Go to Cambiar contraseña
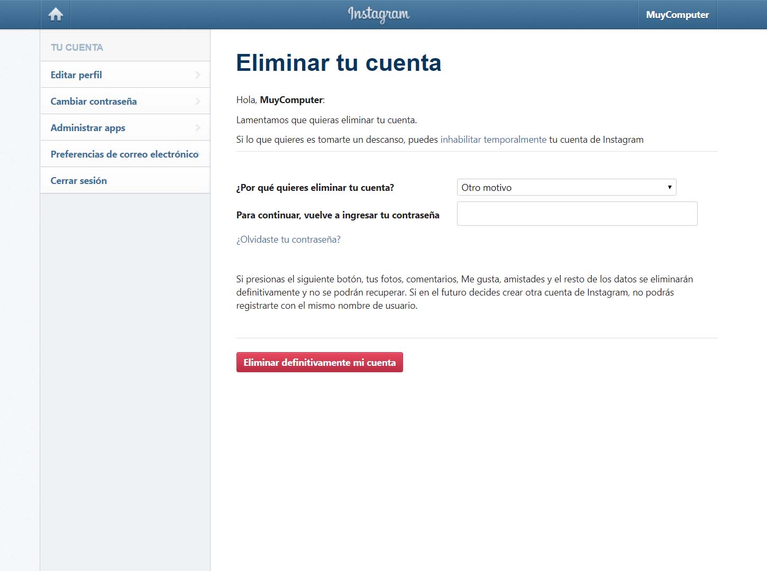 coord(94,102)
